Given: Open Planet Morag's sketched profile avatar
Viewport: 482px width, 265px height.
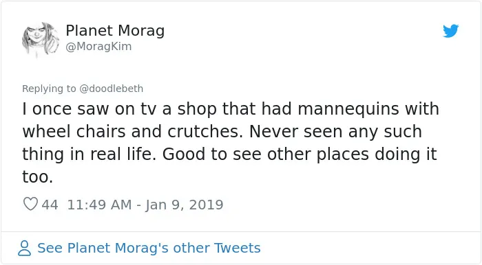Looking at the screenshot, I should [41, 39].
